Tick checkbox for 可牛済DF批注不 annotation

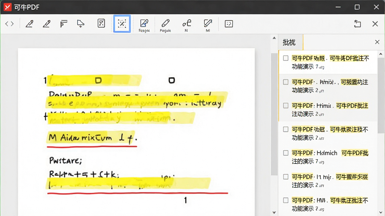(286, 58)
